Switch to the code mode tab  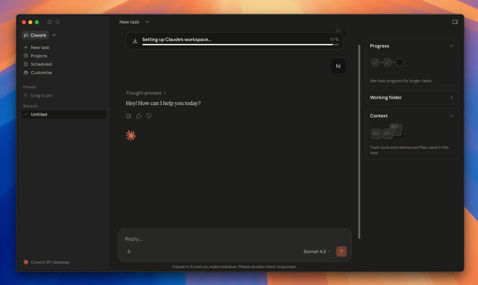click(54, 35)
